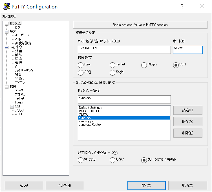Select the Telnet connection type
Image resolution: width=212 pixels, height=192 pixels.
tap(112, 65)
